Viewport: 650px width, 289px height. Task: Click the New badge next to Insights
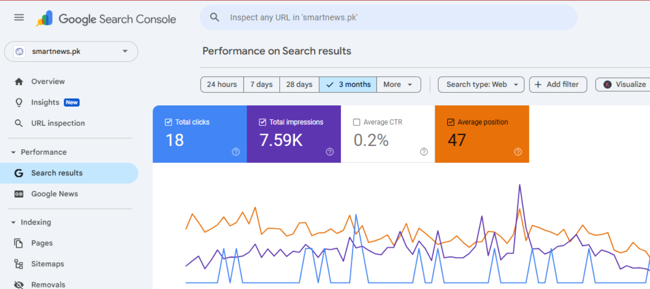(72, 102)
